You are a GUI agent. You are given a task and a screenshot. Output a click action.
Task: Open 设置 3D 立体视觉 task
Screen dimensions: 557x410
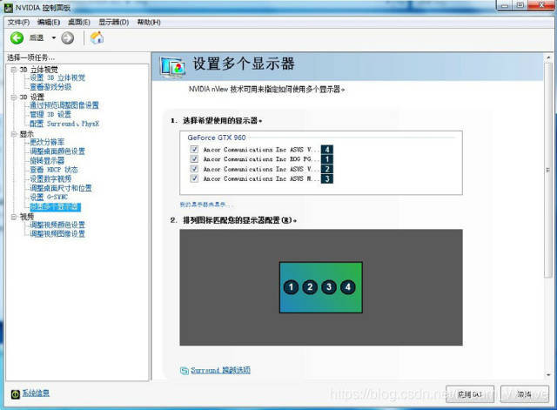point(57,77)
